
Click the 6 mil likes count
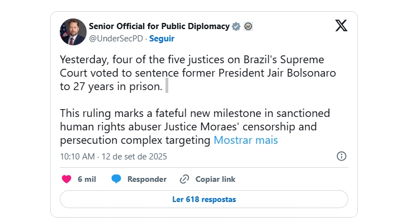(87, 179)
